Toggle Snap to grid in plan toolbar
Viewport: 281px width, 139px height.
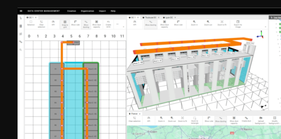pyautogui.click(x=65, y=24)
